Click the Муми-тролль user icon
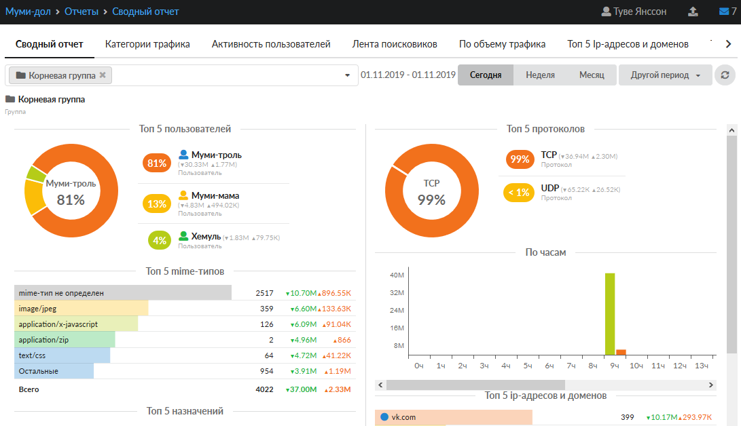The height and width of the screenshot is (426, 741). point(183,155)
